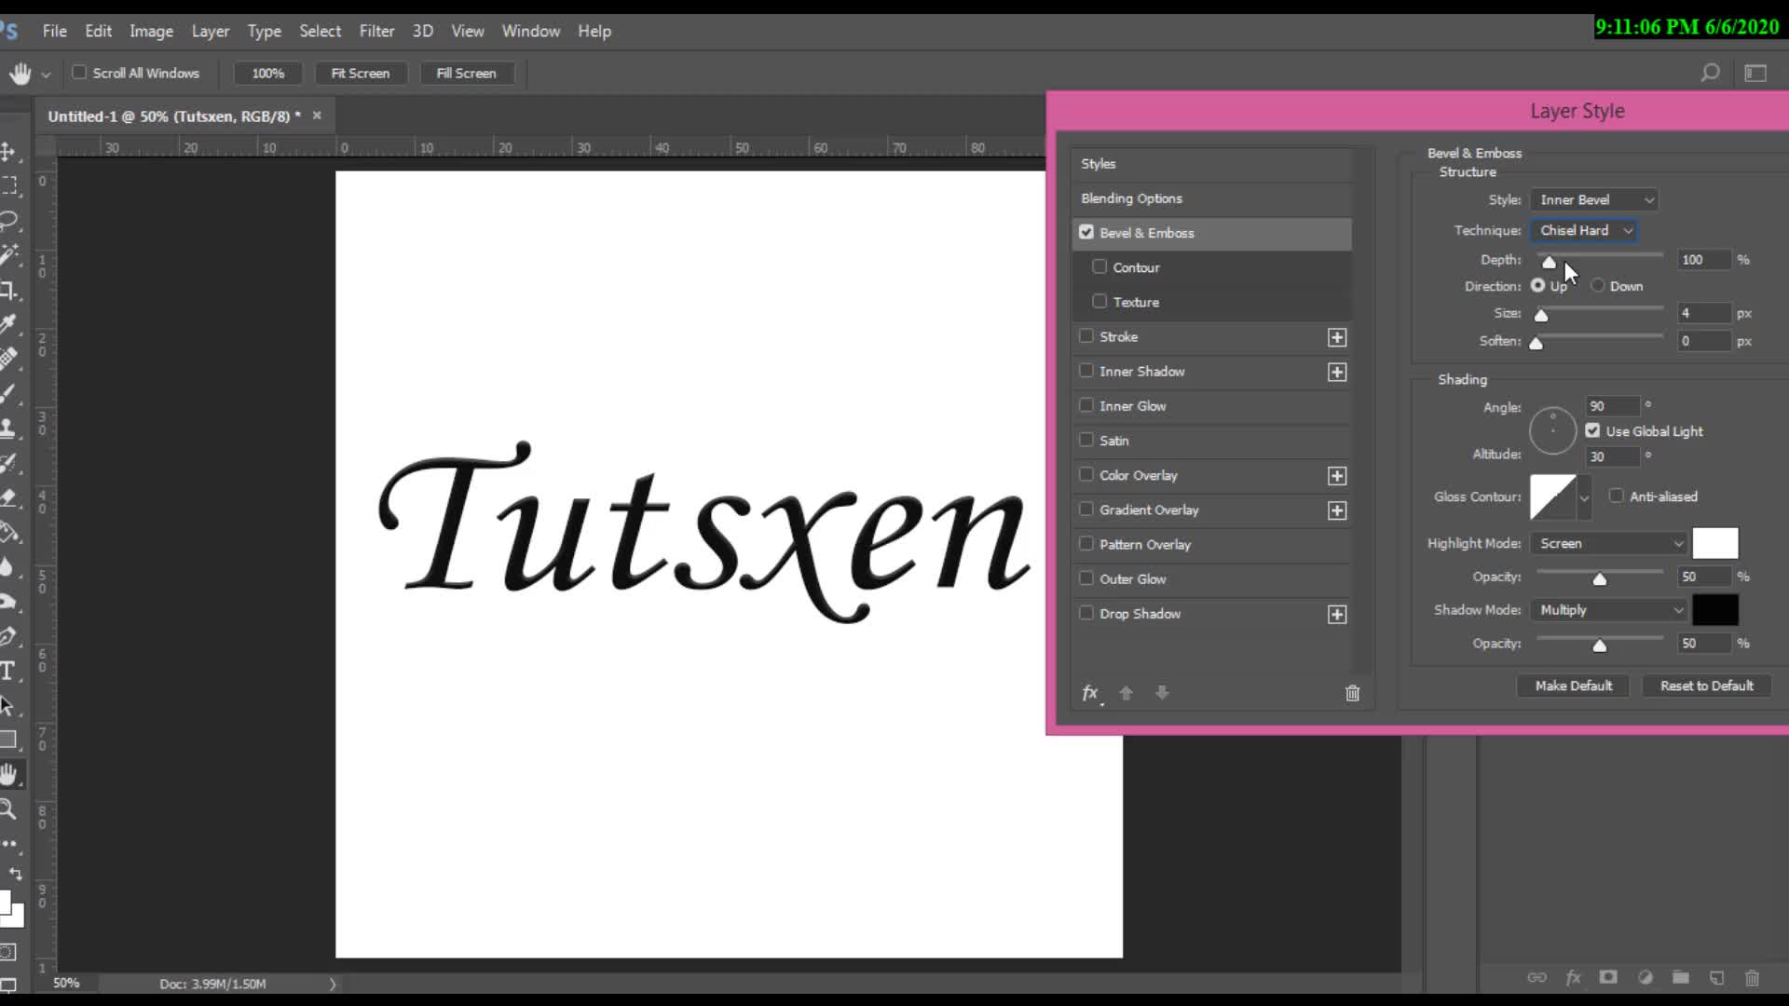Enable the Contour checkbox
The image size is (1789, 1006).
1099,267
